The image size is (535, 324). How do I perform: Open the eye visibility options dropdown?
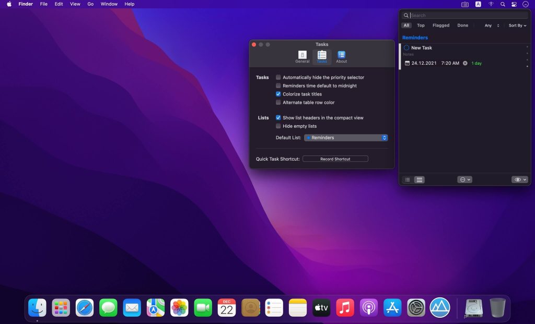[x=520, y=179]
